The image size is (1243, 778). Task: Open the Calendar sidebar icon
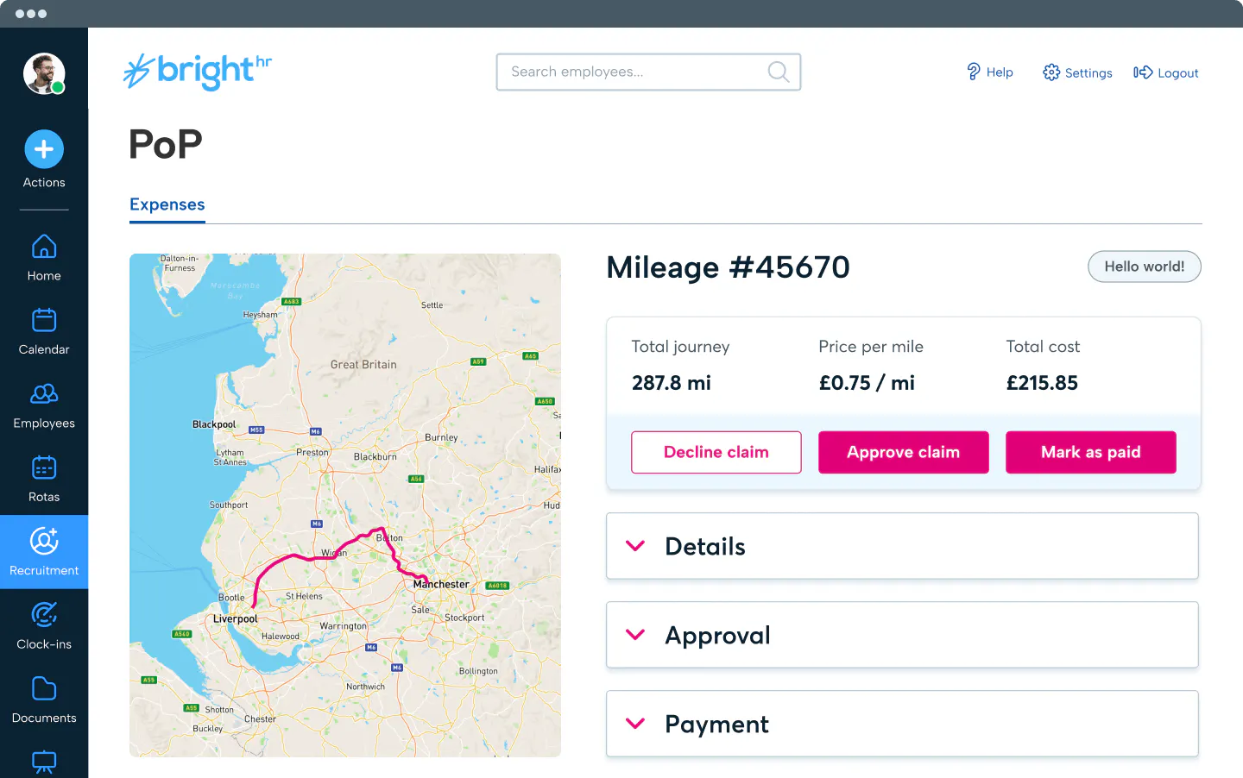tap(44, 321)
